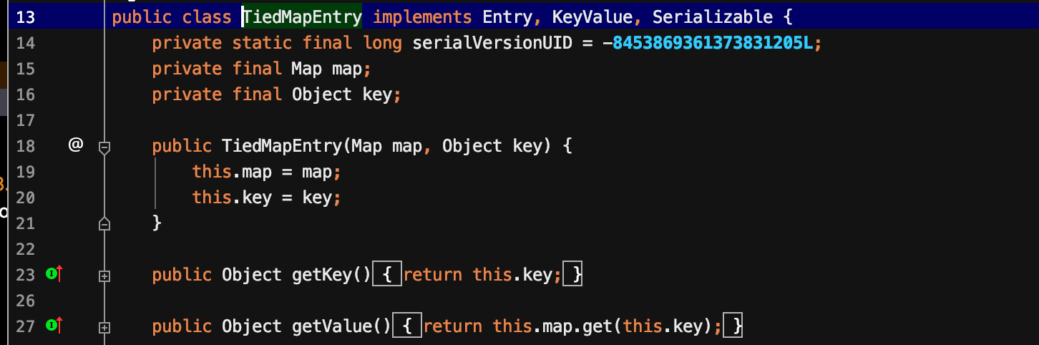Click the folded closing brace of getKey
This screenshot has height=345, width=1039.
coord(572,275)
